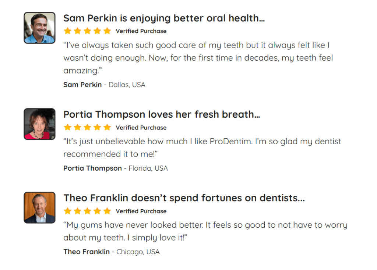Viewport: 377px width, 270px height.
Task: Click the third star in Portia Thompson's rating
Action: point(87,127)
